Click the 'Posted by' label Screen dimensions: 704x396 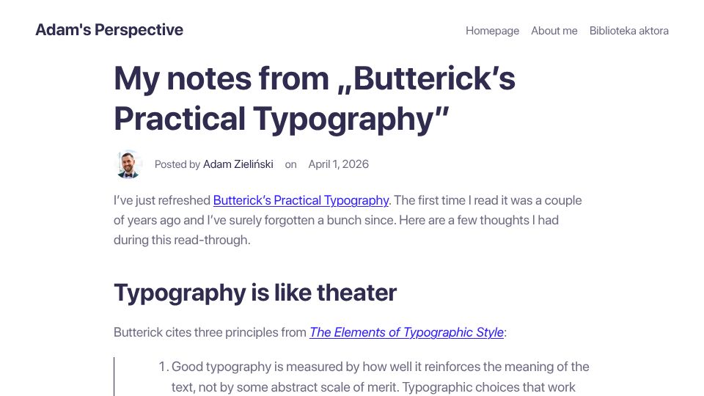[x=177, y=164]
